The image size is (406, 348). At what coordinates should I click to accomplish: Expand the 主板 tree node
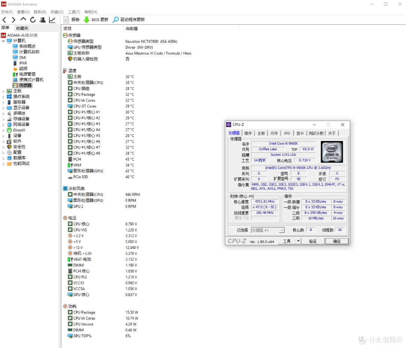[x=3, y=91]
